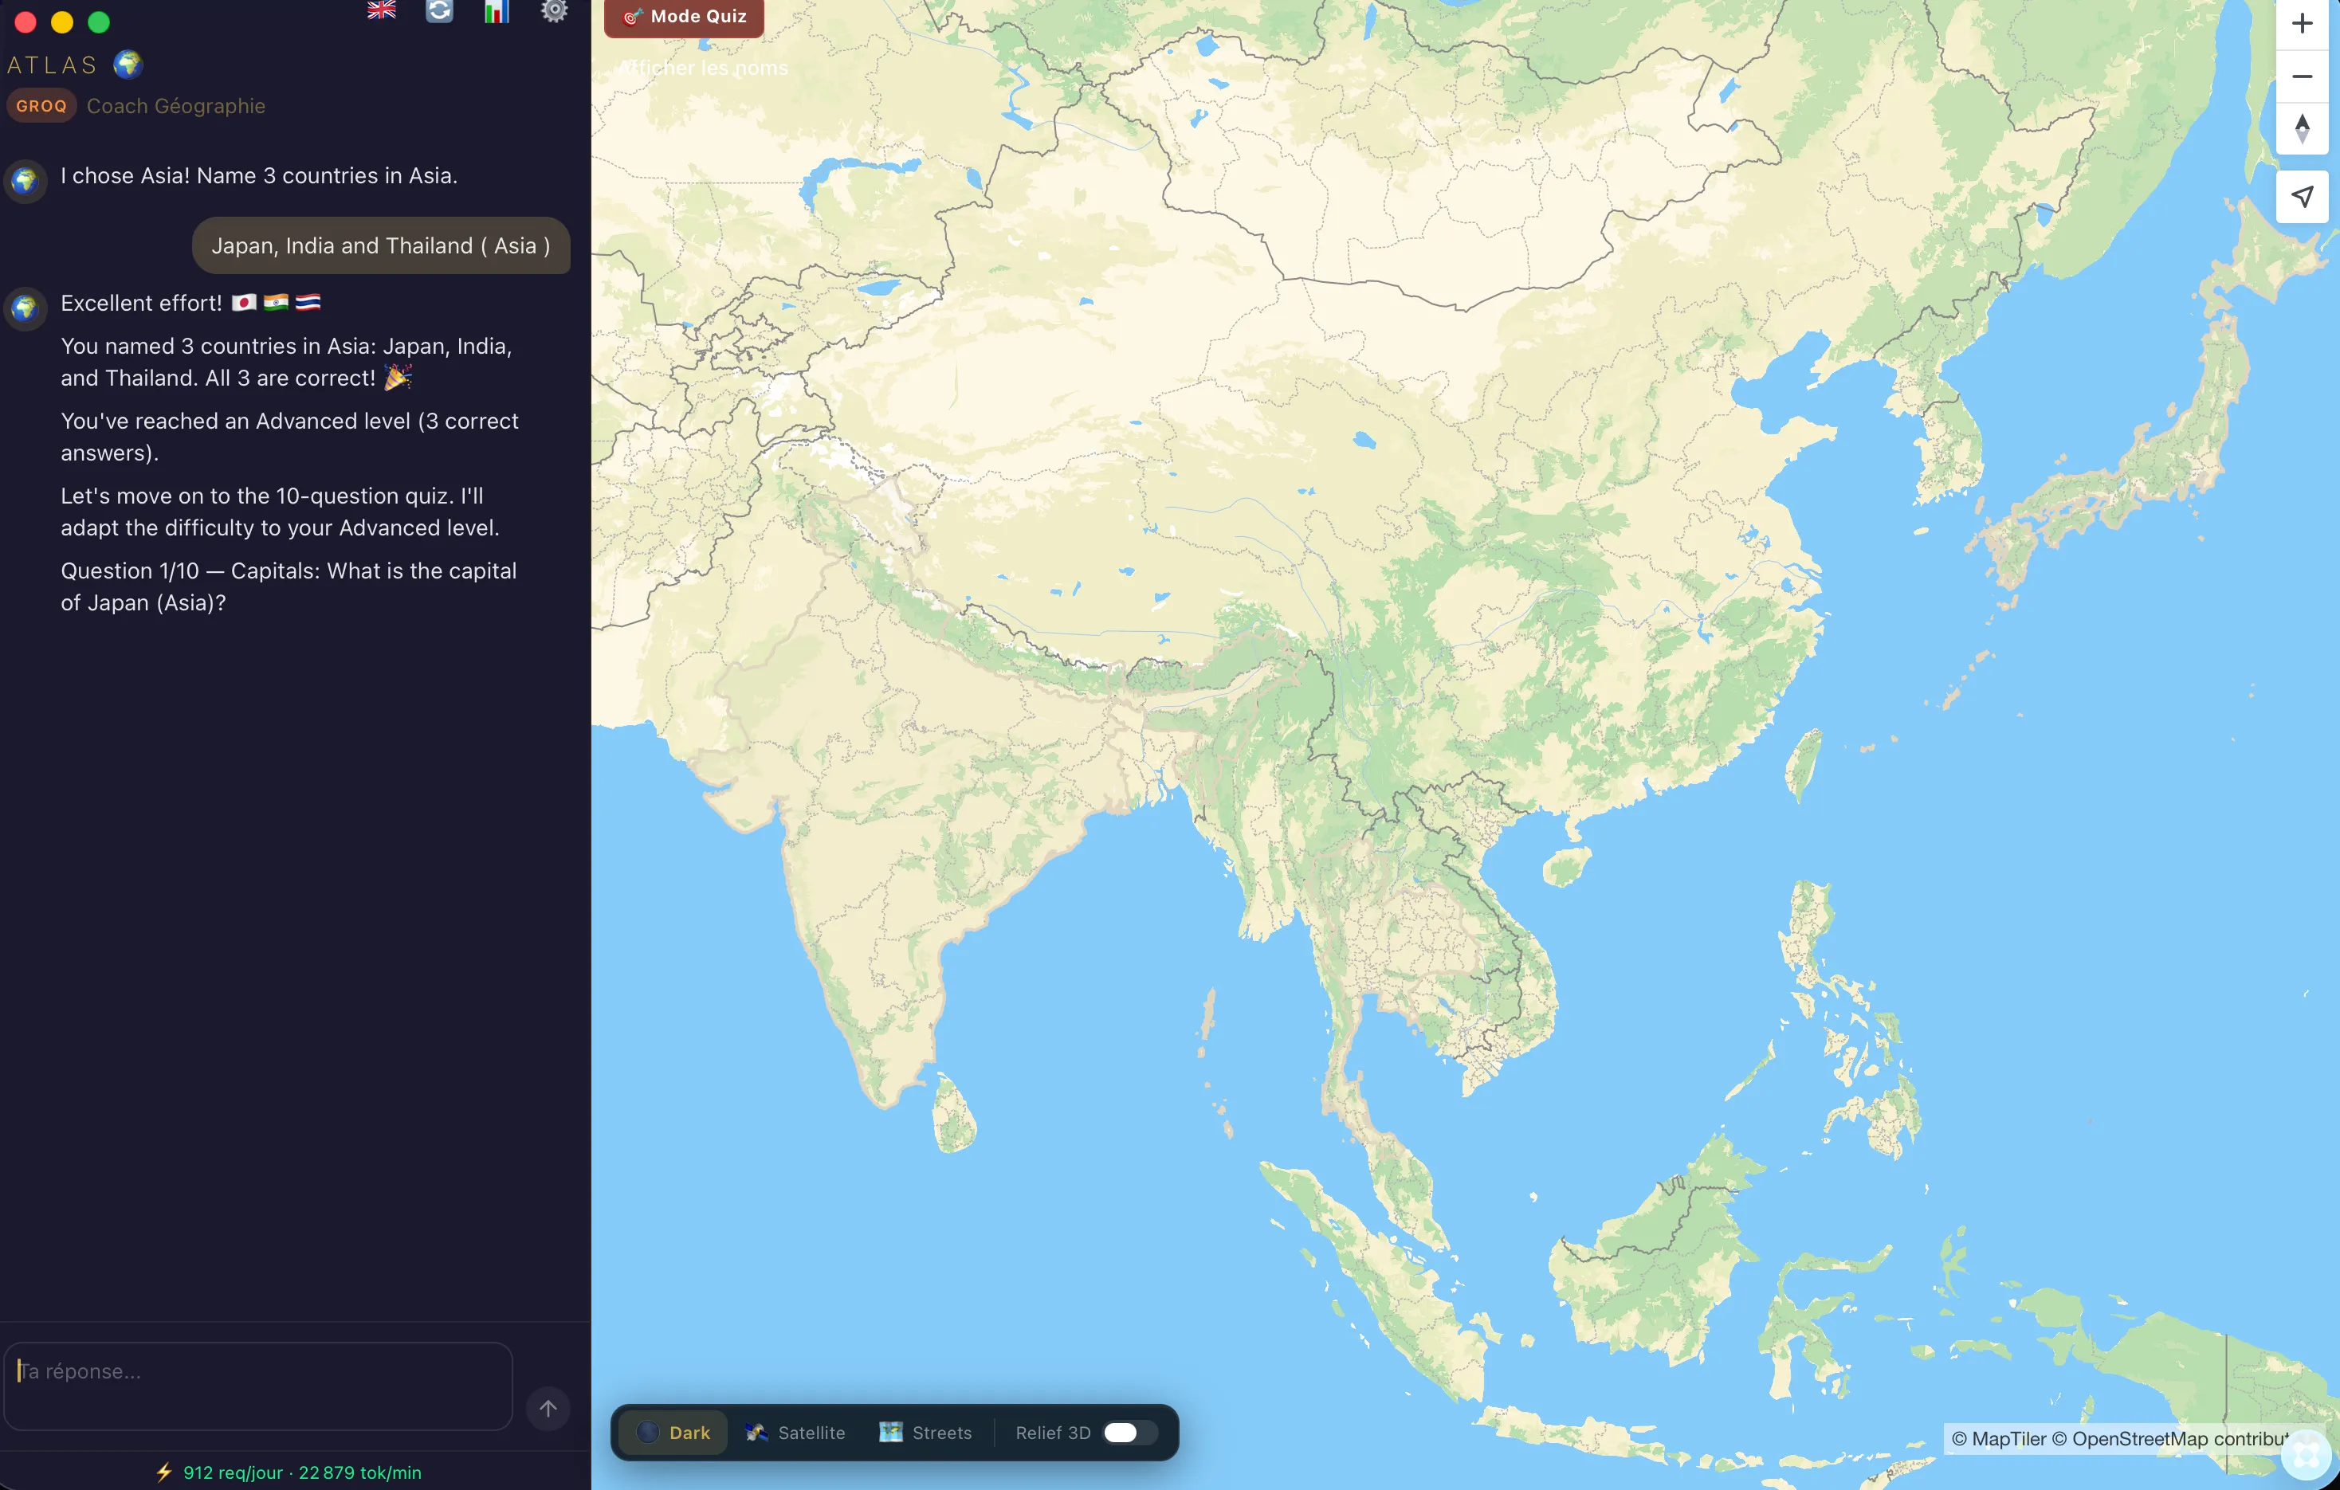The image size is (2340, 1490).
Task: Switch language with the UK flag icon
Action: pos(381,10)
